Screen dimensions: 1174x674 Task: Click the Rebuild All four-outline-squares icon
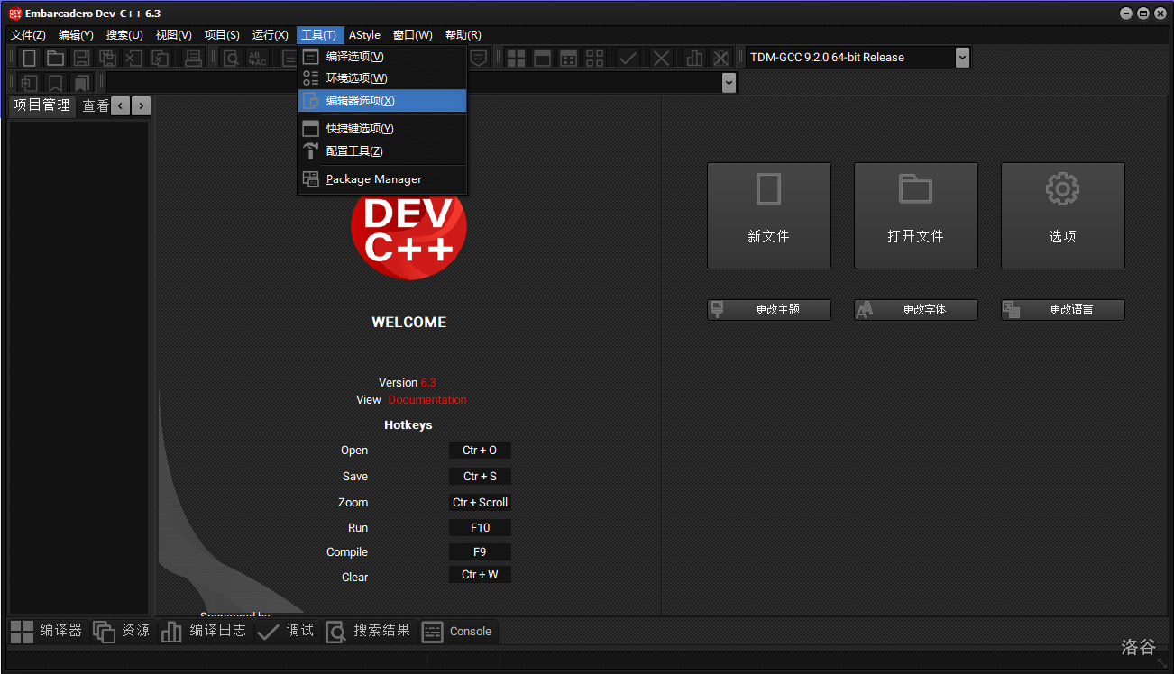[x=594, y=58]
